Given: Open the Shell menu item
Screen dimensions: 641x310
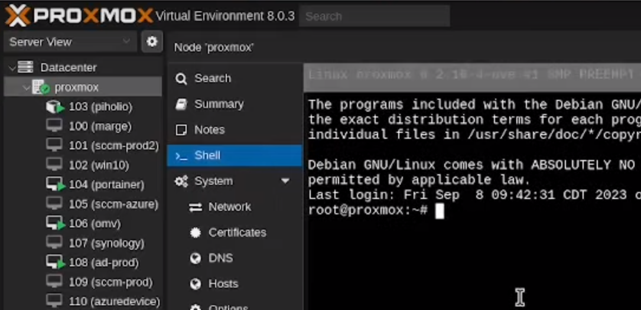Looking at the screenshot, I should coord(235,156).
